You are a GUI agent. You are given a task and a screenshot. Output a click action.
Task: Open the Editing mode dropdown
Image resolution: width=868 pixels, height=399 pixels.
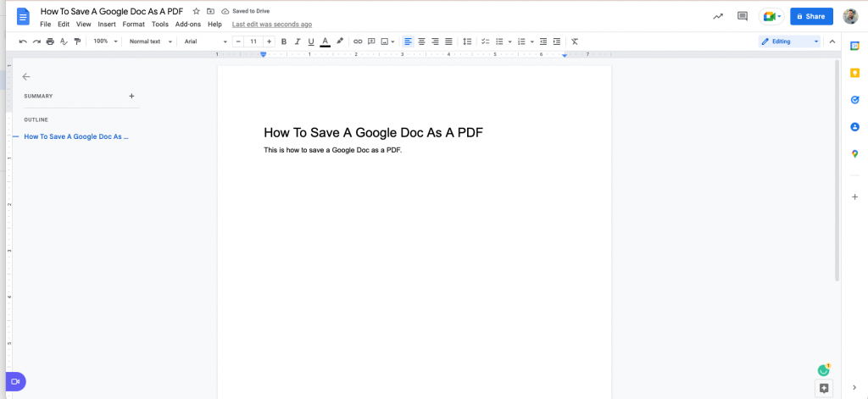point(789,42)
